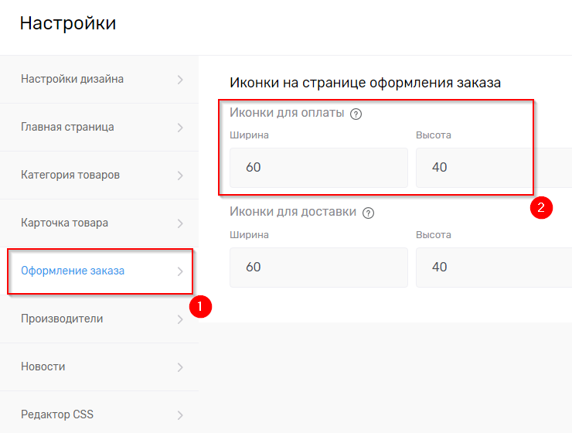This screenshot has height=433, width=572.
Task: Open Главная страница settings section
Action: click(67, 127)
